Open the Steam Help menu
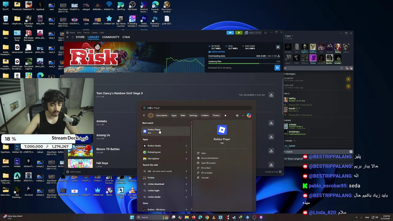The height and width of the screenshot is (221, 393). pyautogui.click(x=102, y=33)
